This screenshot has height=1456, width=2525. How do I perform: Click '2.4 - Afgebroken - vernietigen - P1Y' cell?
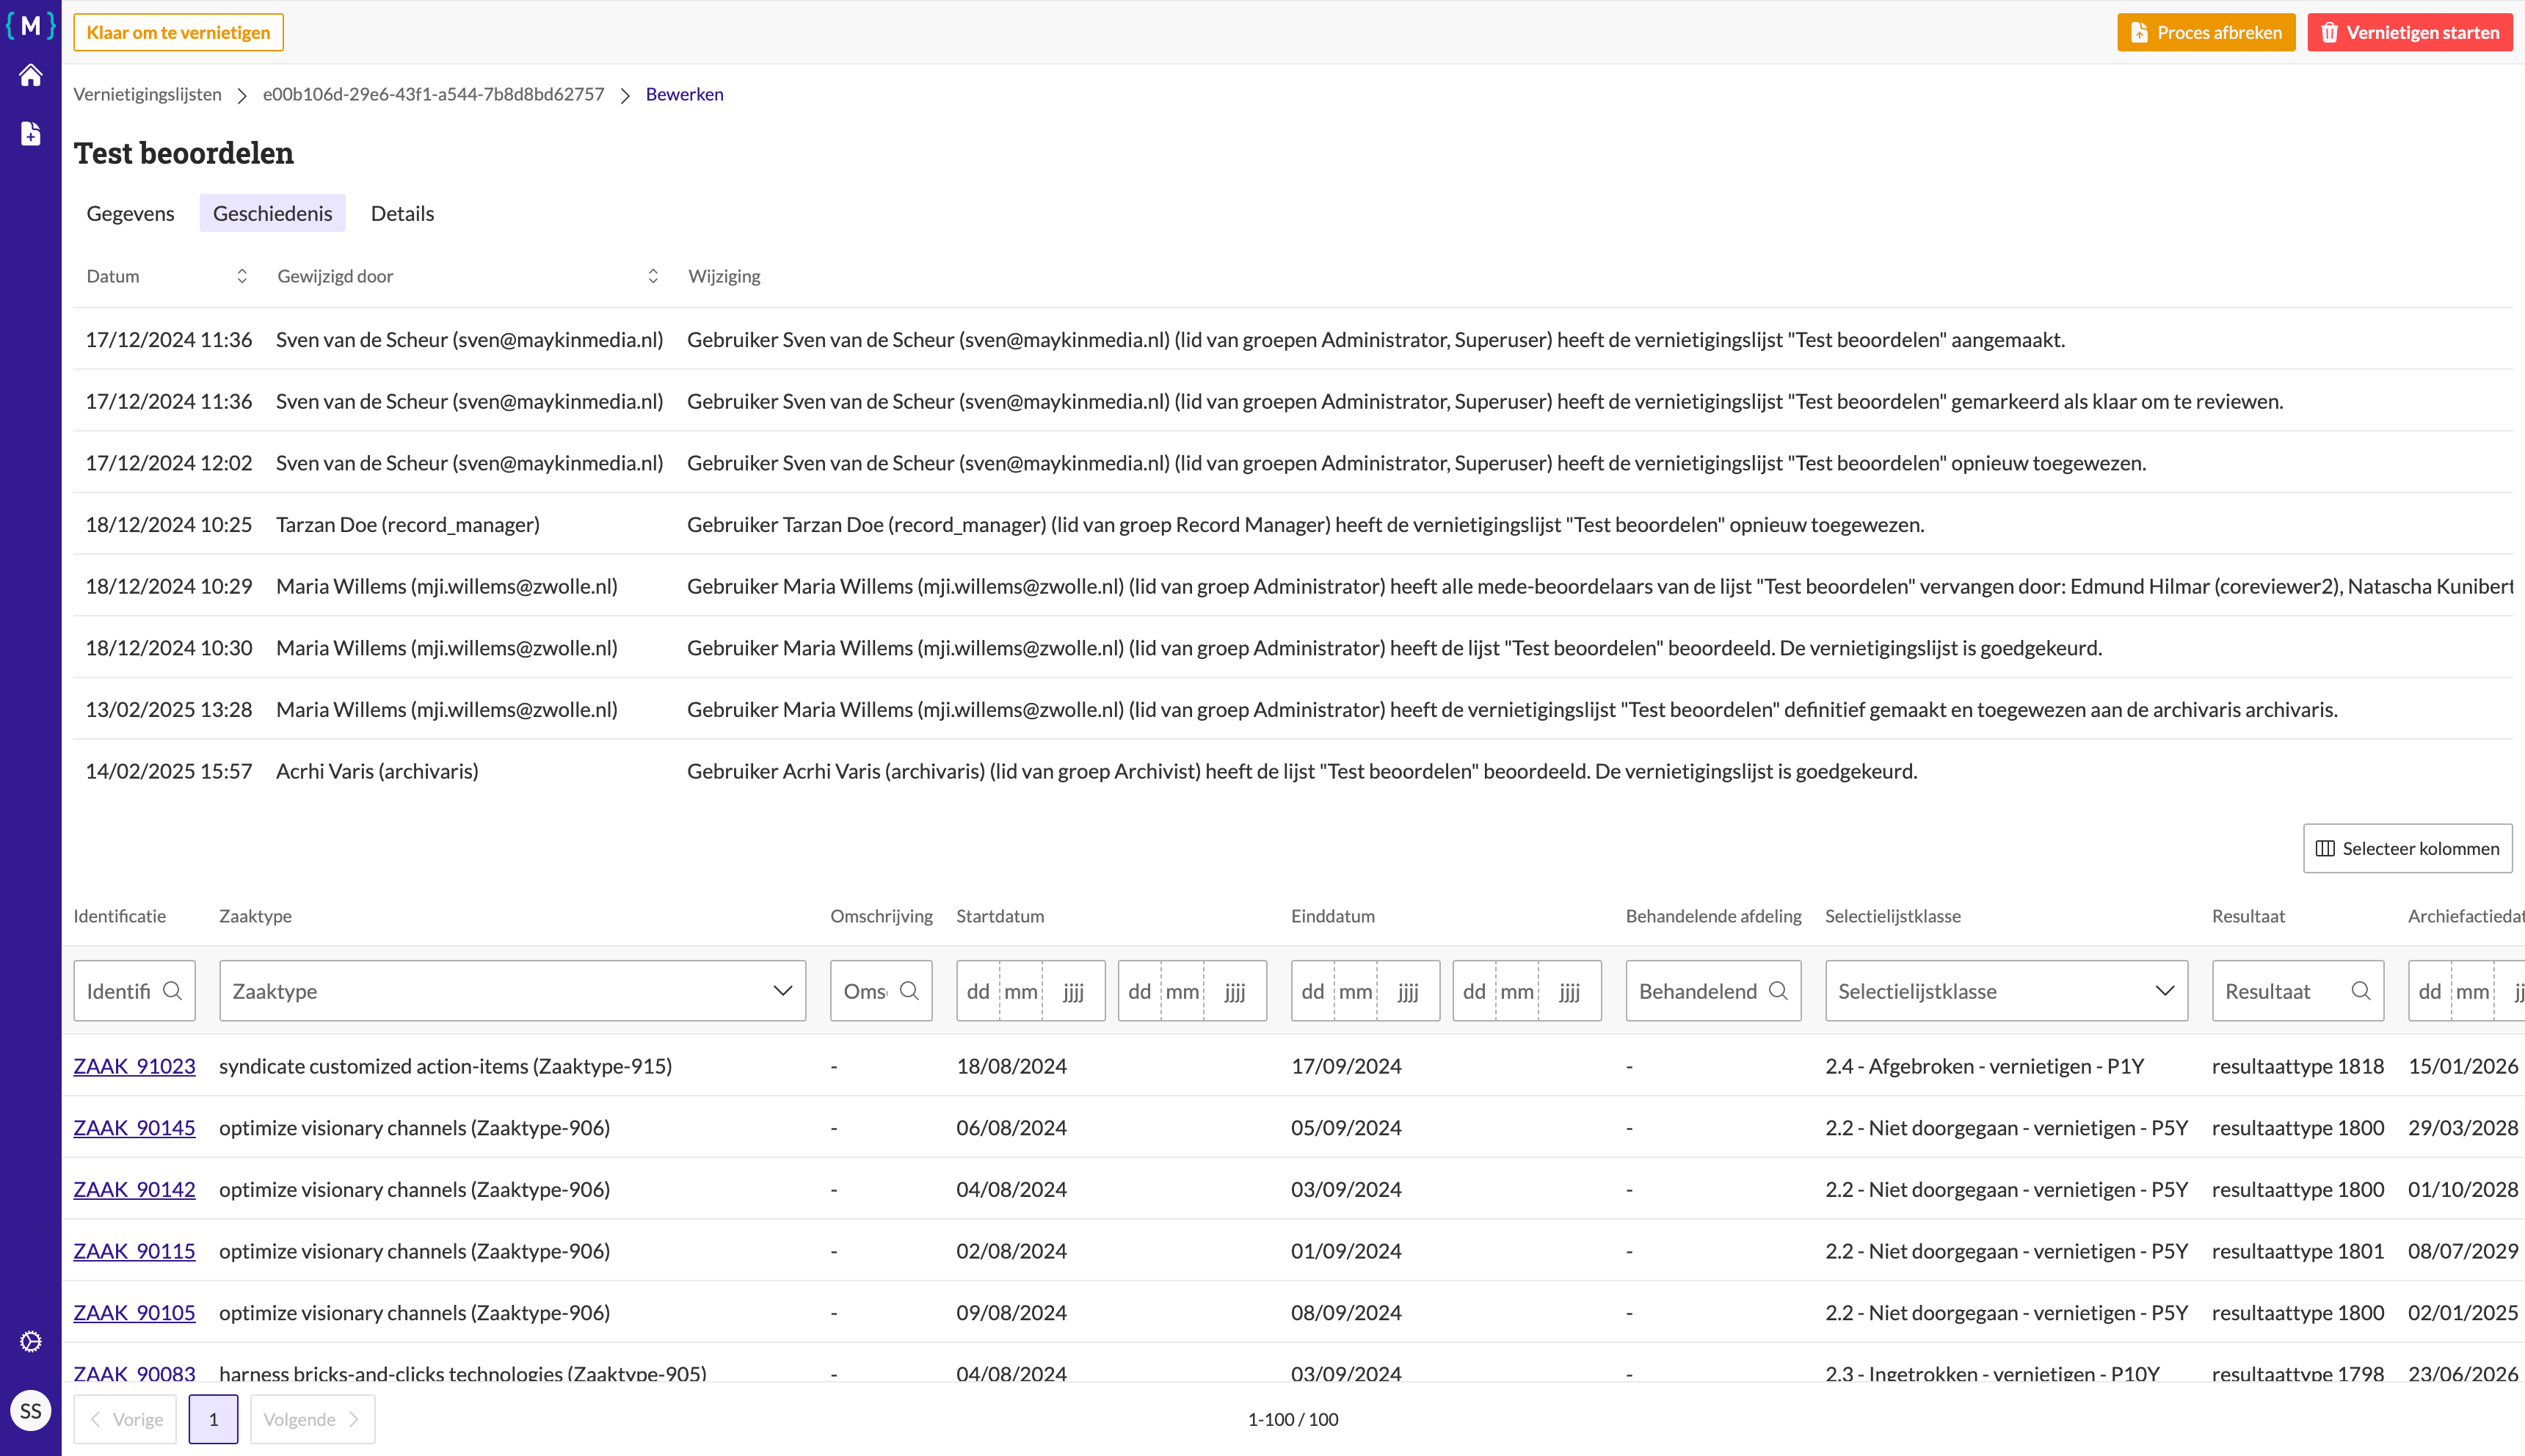1984,1066
